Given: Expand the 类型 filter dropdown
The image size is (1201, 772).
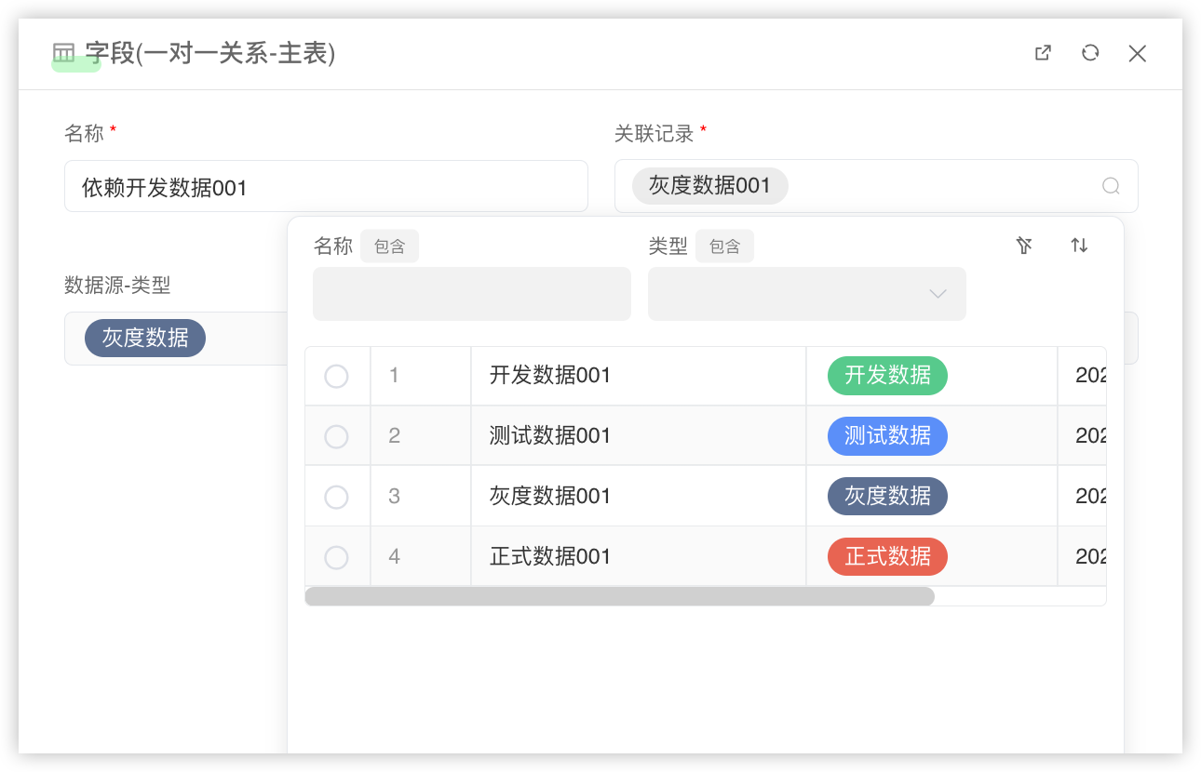Looking at the screenshot, I should 806,294.
